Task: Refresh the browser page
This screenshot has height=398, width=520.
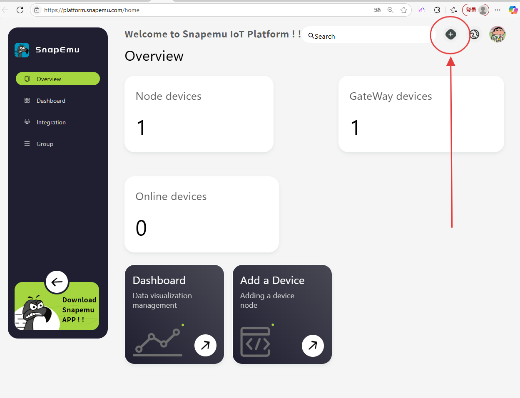Action: [x=20, y=10]
